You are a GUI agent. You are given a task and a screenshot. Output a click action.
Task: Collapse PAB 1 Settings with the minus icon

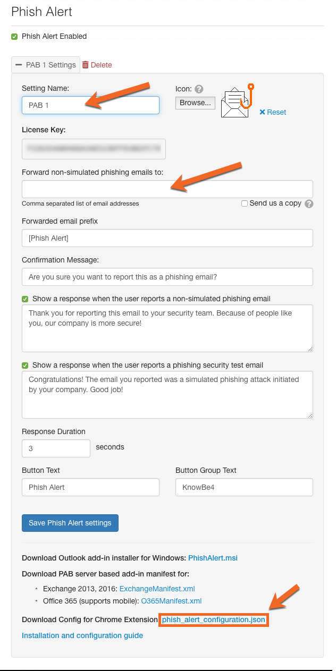19,65
